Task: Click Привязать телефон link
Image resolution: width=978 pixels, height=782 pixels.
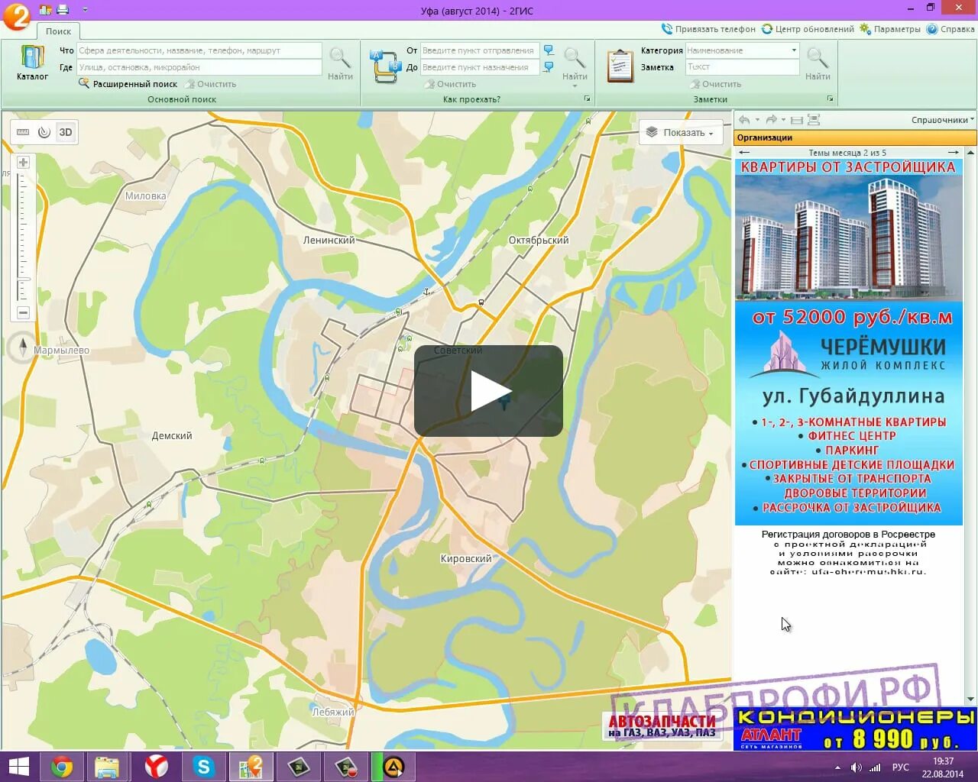Action: pos(708,29)
